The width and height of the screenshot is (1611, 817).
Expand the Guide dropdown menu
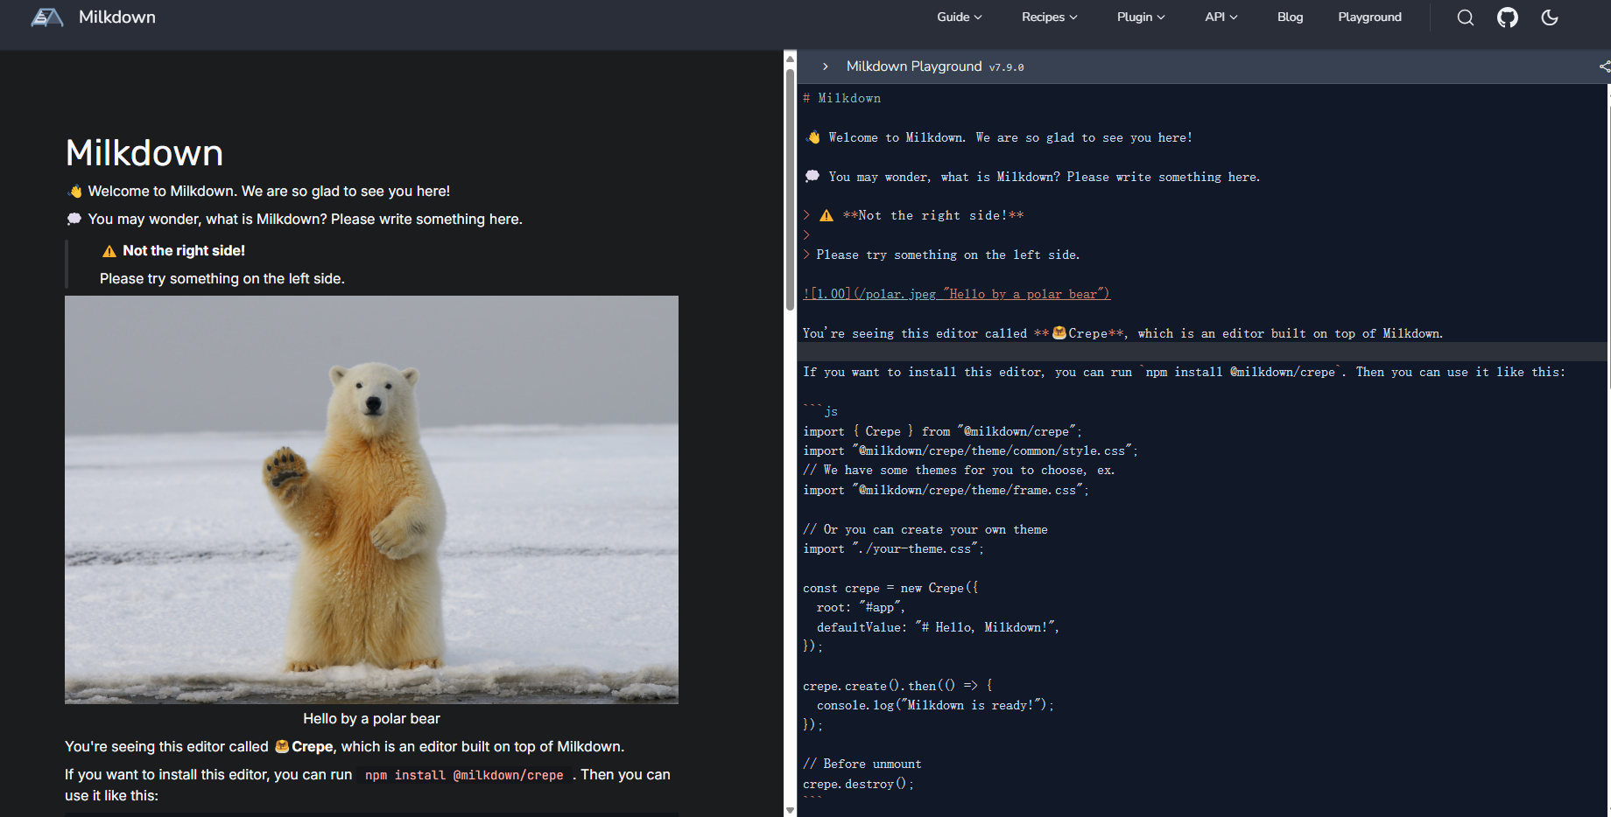(x=960, y=17)
